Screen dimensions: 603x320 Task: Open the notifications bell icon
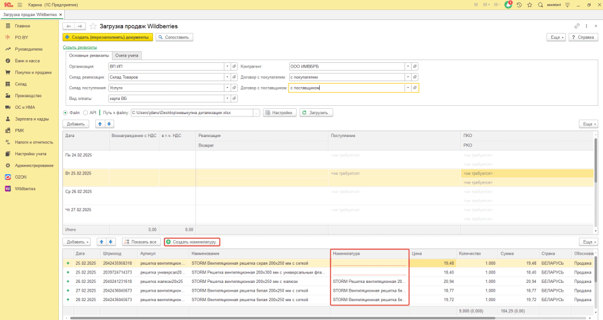508,5
